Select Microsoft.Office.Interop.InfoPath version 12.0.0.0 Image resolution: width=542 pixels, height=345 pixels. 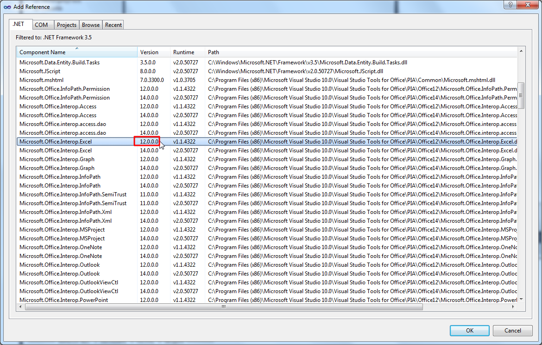[x=267, y=177]
